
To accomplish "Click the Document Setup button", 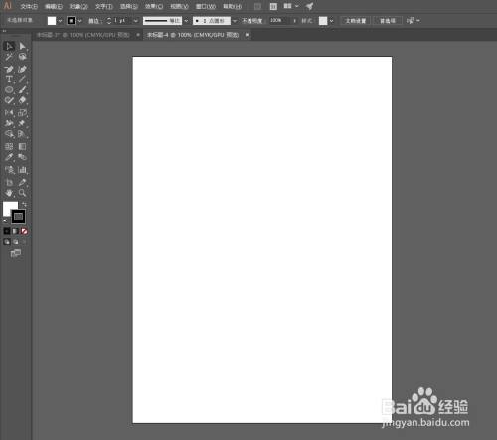I will click(356, 21).
